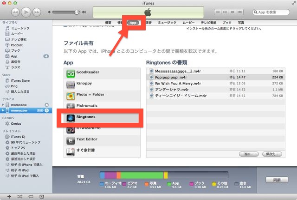Screen dimensions: 297x200
Task: Select Text Editor in apps list
Action: (x=102, y=140)
